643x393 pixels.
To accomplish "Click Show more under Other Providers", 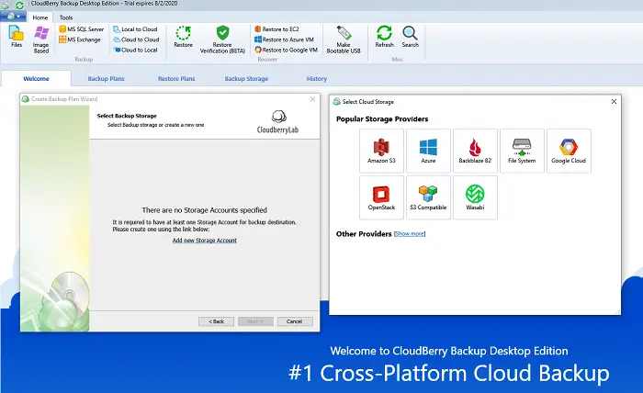I will (410, 233).
